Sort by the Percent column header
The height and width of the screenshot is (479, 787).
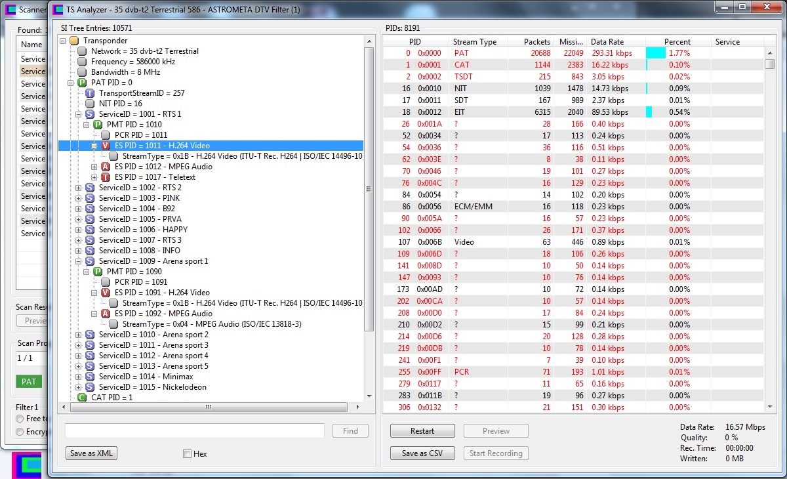click(677, 41)
